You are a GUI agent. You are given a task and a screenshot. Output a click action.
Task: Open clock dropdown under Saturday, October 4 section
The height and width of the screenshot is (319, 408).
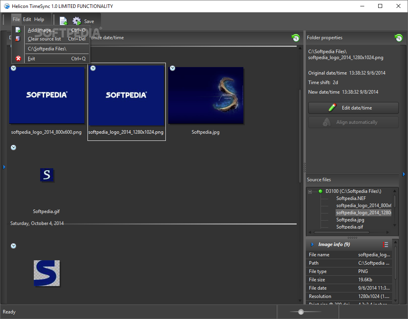click(x=14, y=246)
